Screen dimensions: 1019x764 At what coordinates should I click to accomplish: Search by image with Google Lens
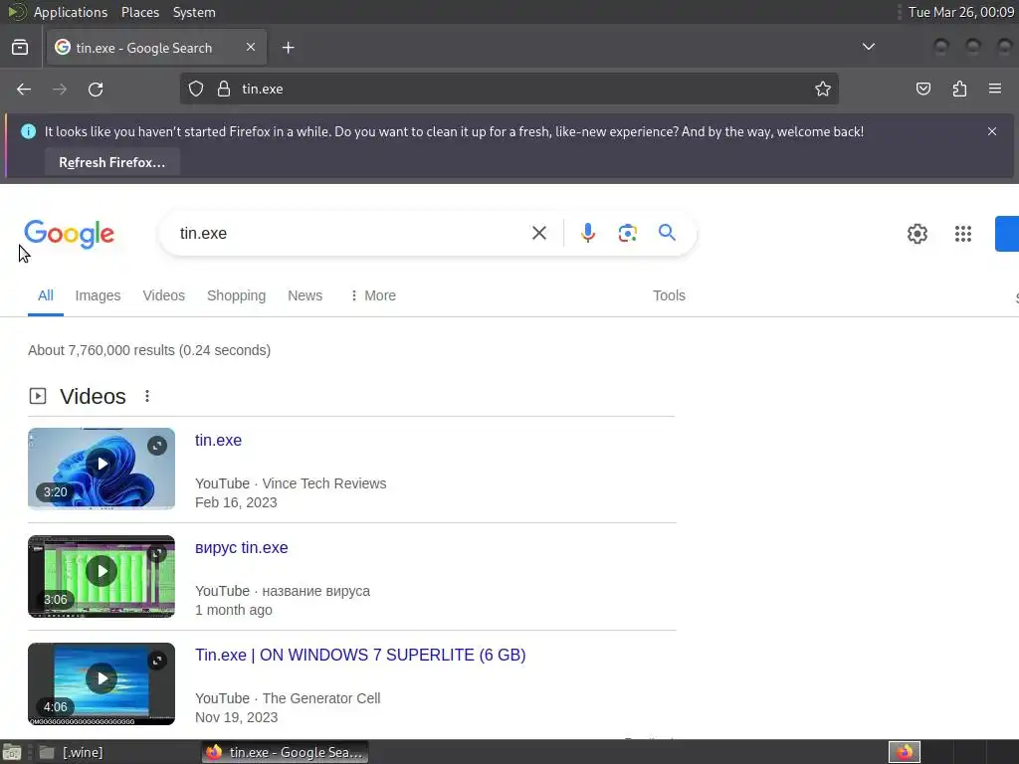[x=627, y=233]
